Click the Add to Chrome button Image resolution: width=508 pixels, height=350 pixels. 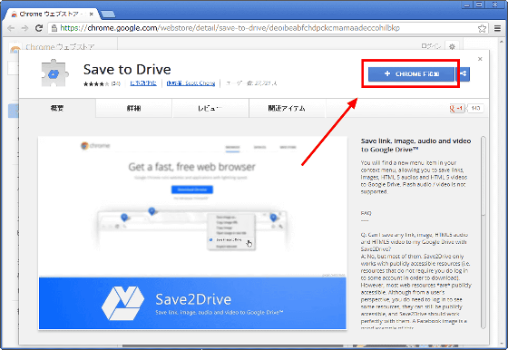tap(411, 74)
